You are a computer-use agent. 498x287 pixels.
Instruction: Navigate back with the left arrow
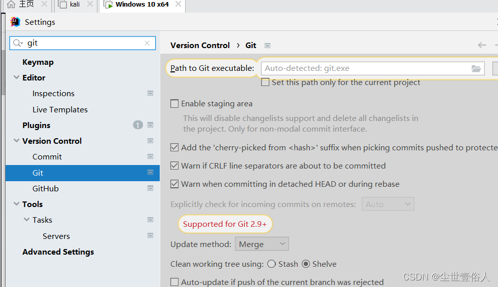[482, 46]
